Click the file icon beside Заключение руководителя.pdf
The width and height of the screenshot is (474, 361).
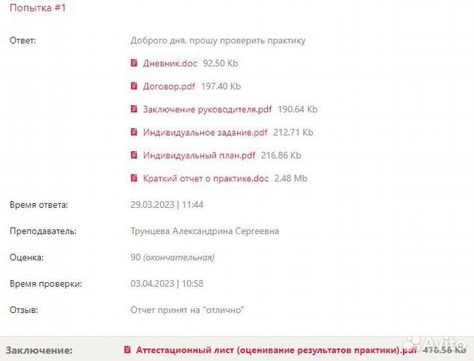[134, 109]
